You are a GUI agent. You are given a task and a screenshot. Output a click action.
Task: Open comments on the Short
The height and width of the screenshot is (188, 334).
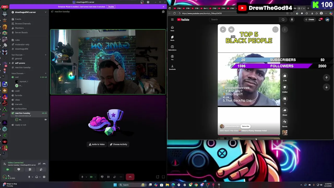click(x=285, y=99)
